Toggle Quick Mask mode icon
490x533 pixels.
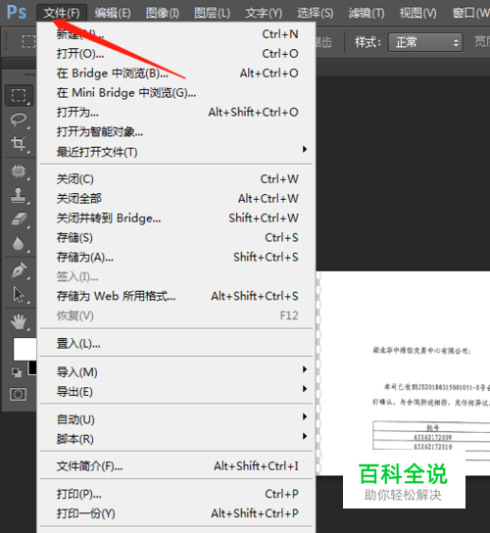(18, 394)
